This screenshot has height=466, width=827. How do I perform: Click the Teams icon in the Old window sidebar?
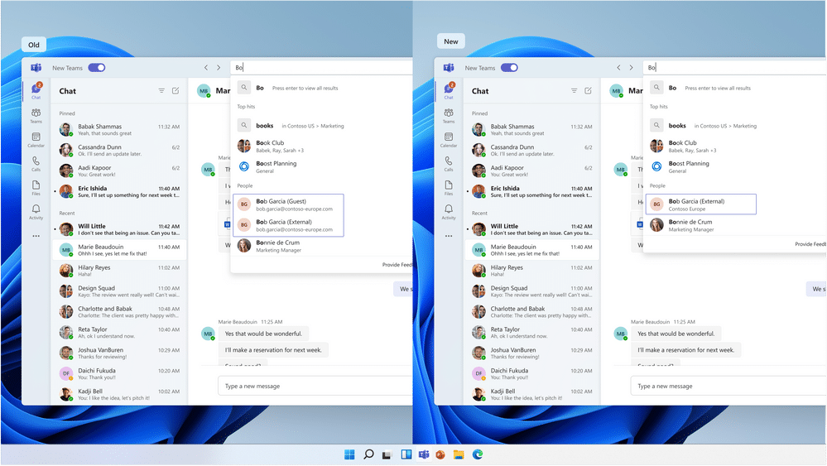[36, 115]
